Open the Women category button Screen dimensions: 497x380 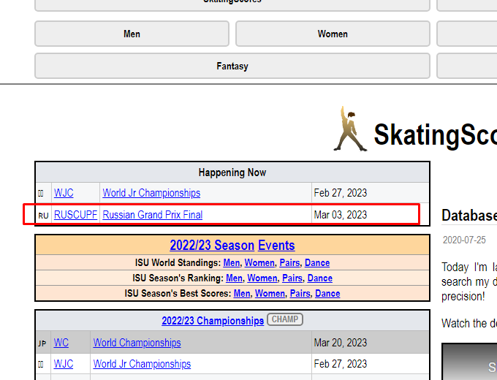click(333, 34)
